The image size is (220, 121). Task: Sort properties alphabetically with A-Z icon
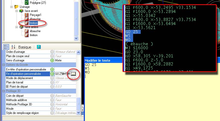tap(13, 47)
